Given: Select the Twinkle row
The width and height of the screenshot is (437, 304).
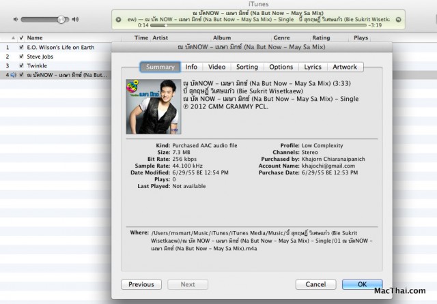Looking at the screenshot, I should point(56,65).
